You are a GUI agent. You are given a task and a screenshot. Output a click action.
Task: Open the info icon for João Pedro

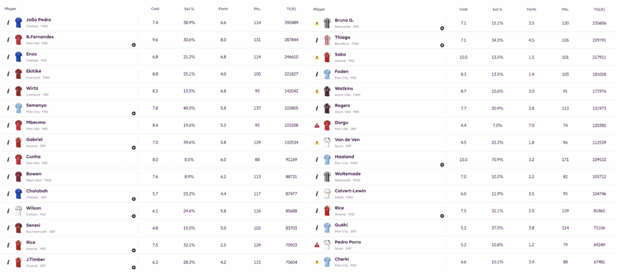point(8,22)
